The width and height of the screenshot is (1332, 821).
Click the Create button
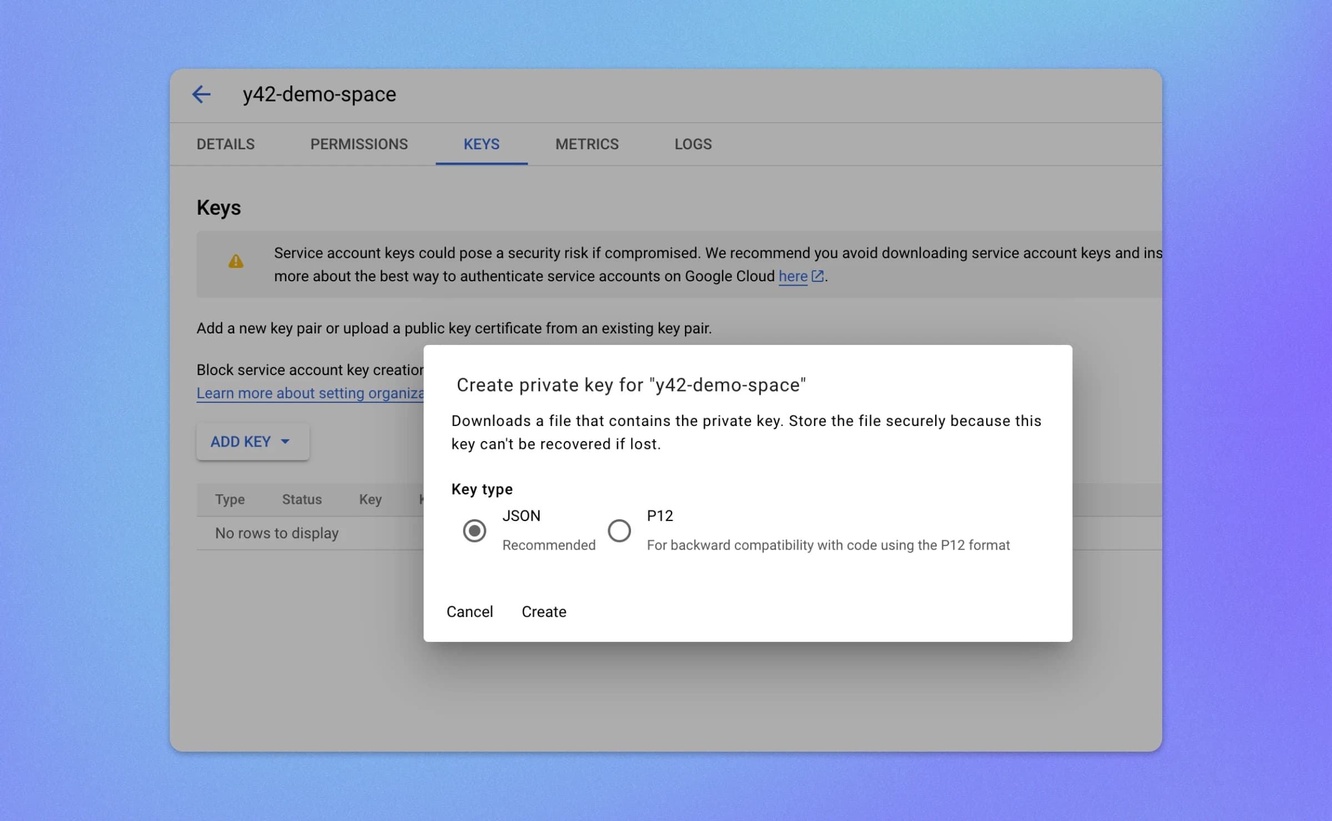544,612
